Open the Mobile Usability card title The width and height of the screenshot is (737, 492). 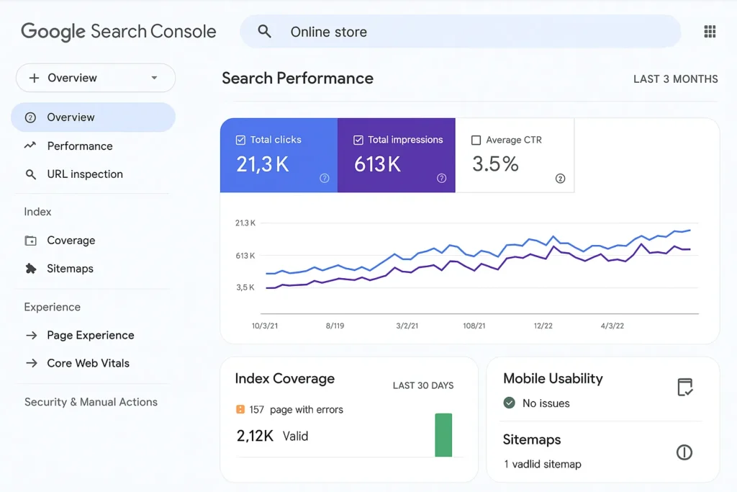(553, 379)
